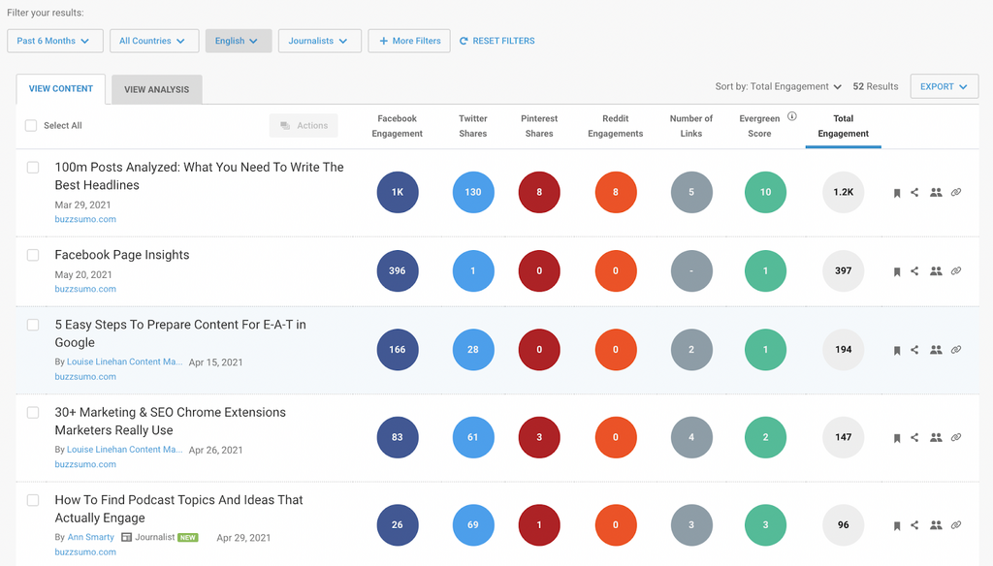Open Ann Smarty author link
The image size is (993, 566).
[90, 537]
